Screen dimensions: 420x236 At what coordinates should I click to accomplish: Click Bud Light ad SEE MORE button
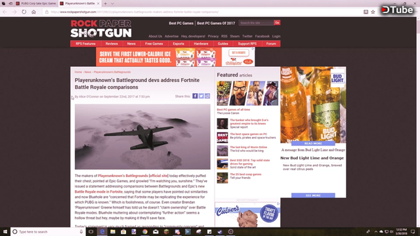(313, 195)
